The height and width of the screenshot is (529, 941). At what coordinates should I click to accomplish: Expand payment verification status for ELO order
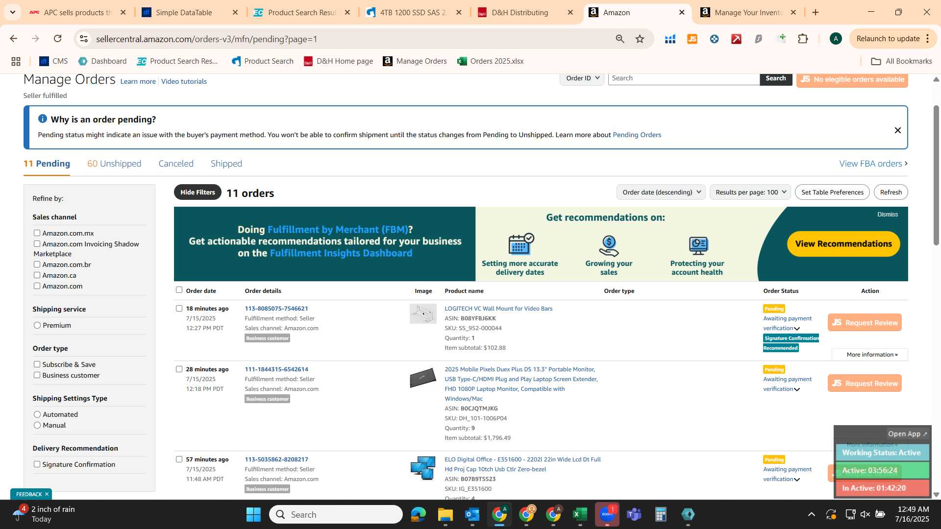pos(797,480)
